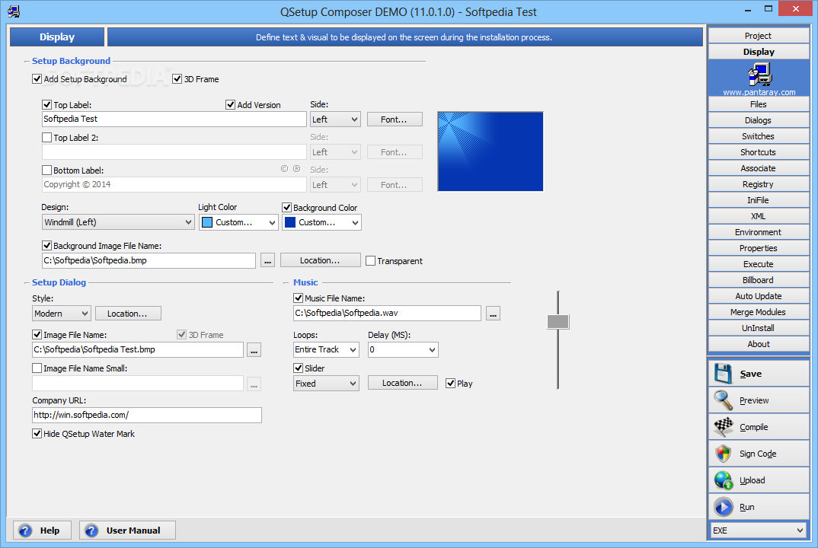Open the EXE output type dropdown

click(759, 530)
